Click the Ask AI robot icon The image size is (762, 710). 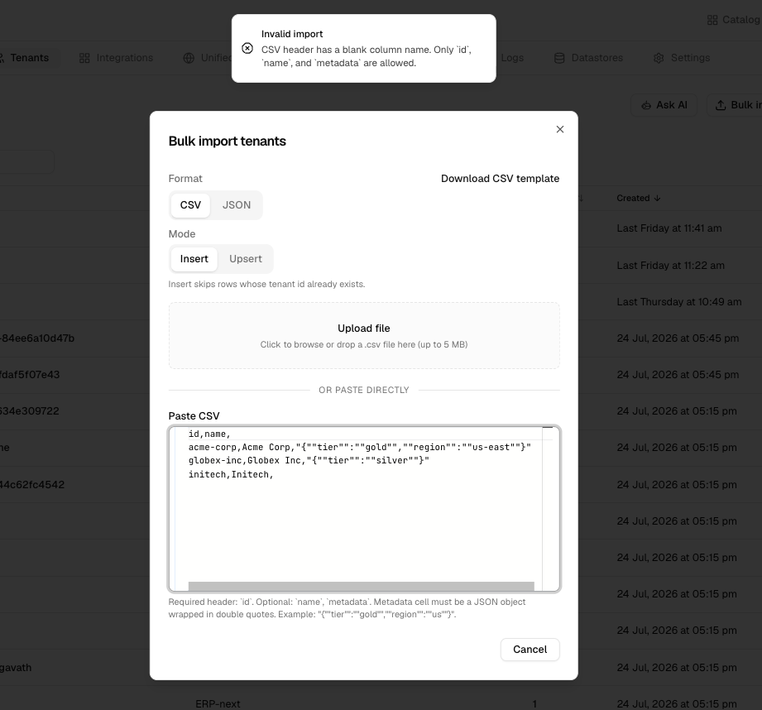click(646, 105)
